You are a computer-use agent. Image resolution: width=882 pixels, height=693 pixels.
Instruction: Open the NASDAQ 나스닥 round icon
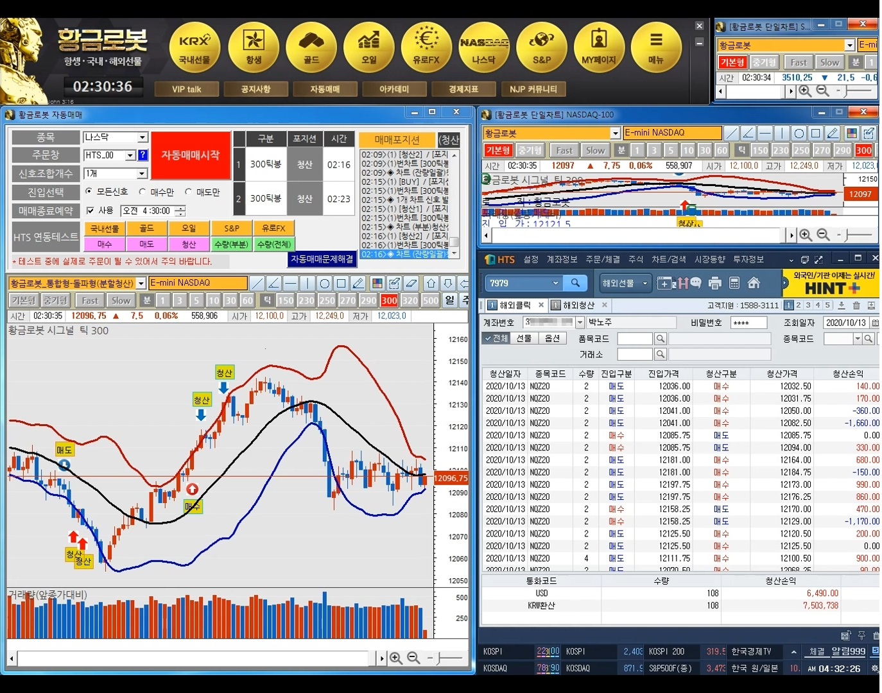484,47
